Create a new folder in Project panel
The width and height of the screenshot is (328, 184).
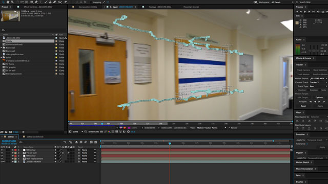click(6, 132)
